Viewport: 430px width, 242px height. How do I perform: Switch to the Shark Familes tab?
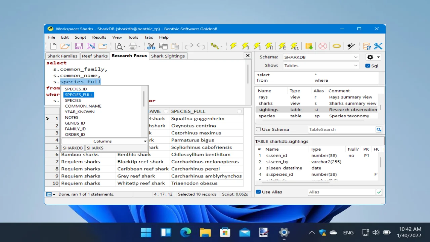tap(62, 56)
